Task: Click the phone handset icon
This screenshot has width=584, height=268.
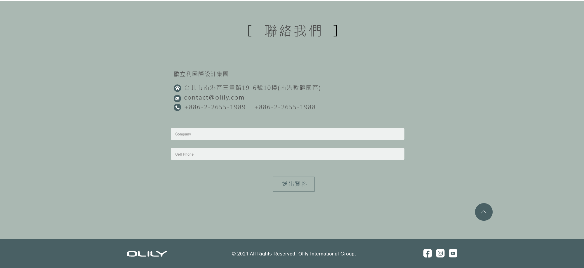Action: point(177,107)
